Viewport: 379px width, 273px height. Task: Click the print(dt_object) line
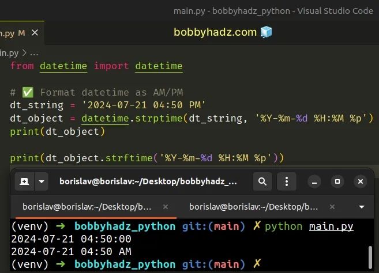point(58,132)
